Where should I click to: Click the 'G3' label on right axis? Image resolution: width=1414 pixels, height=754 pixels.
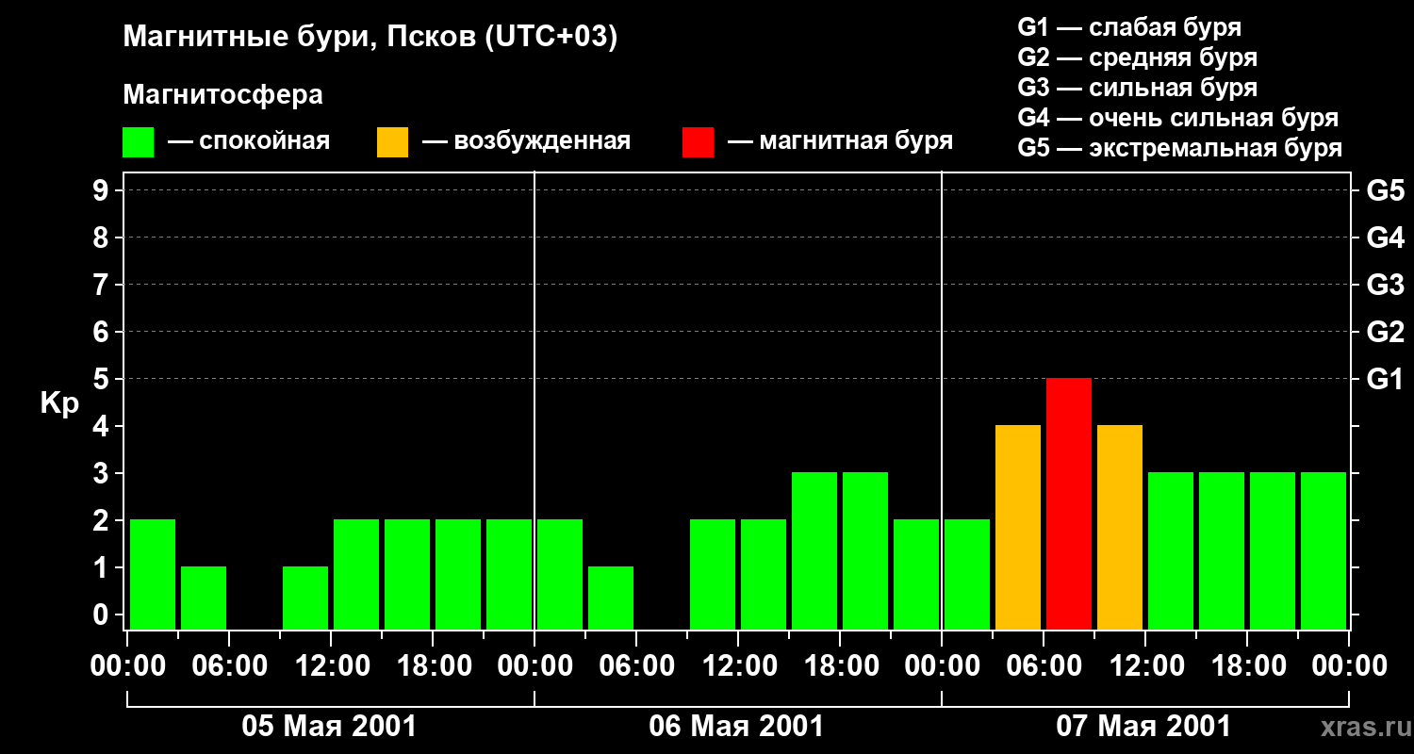pyautogui.click(x=1385, y=285)
